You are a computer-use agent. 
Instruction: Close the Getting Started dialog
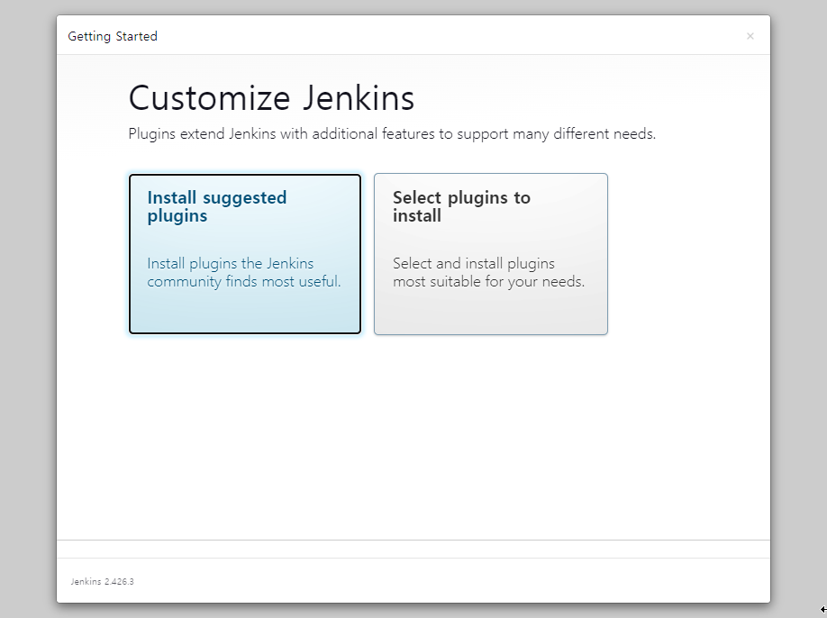point(750,36)
